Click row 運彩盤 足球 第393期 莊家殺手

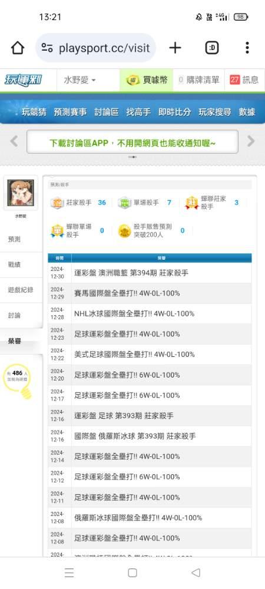tap(150, 416)
